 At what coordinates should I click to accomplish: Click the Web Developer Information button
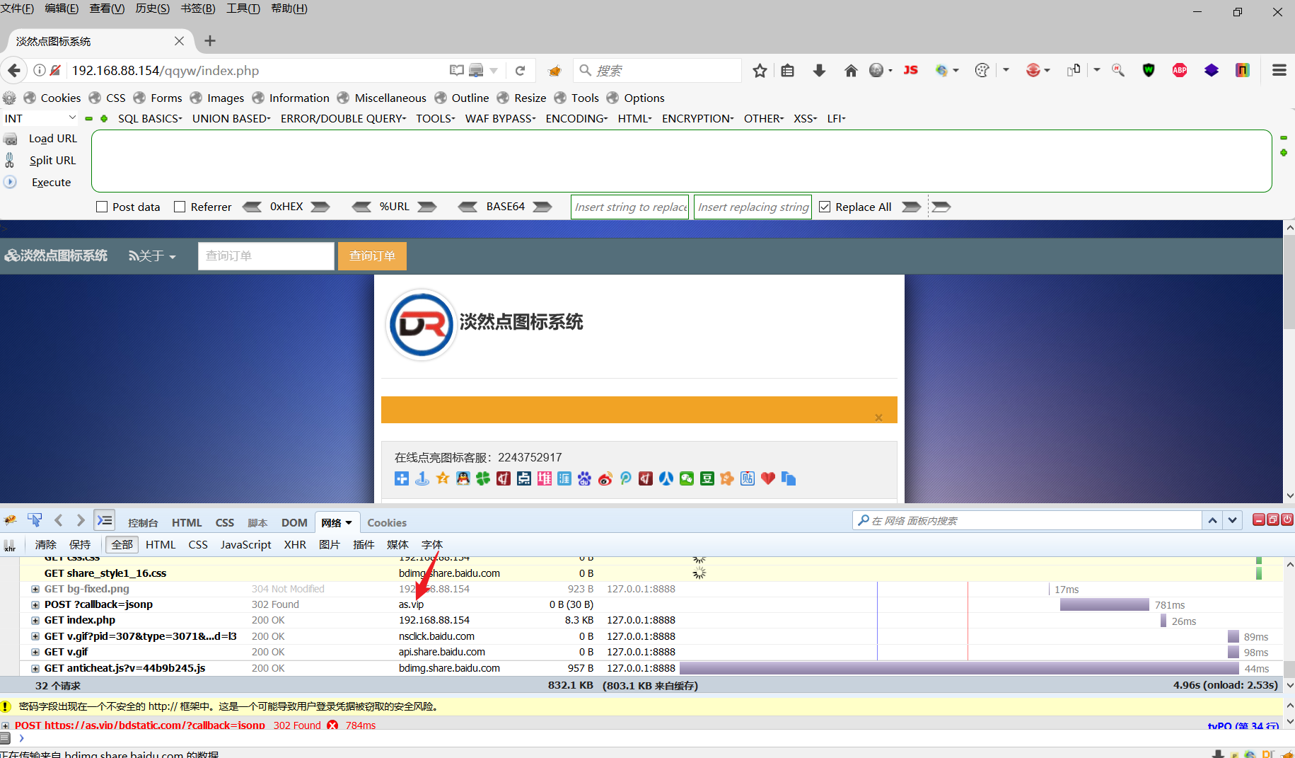pos(291,98)
